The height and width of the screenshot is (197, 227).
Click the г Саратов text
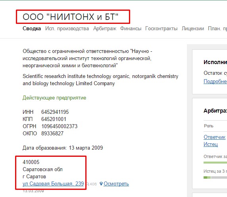coord(34,177)
